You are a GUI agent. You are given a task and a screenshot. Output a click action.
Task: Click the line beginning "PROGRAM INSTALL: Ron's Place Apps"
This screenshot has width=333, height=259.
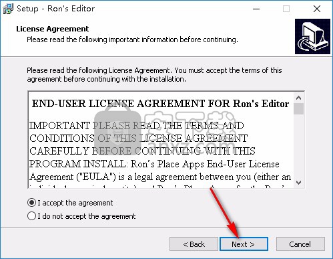[154, 164]
